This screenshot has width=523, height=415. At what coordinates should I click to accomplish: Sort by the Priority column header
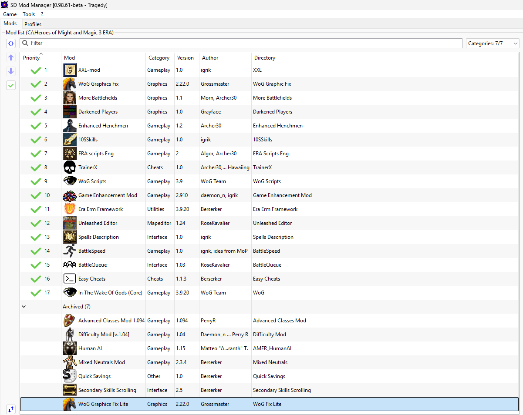(31, 58)
